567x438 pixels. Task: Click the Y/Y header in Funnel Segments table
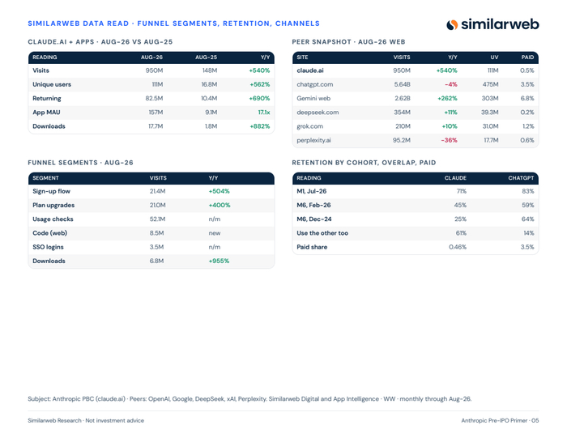213,178
